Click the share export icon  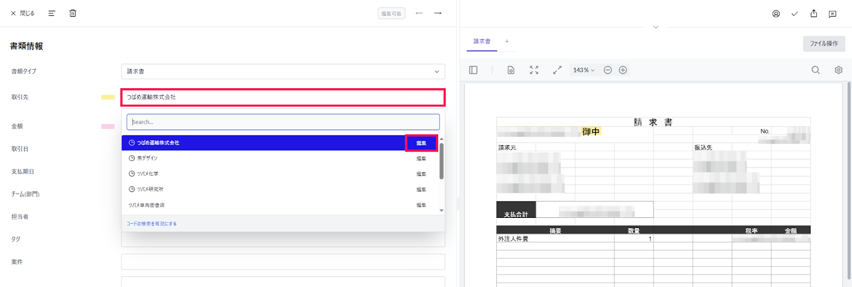pyautogui.click(x=814, y=14)
